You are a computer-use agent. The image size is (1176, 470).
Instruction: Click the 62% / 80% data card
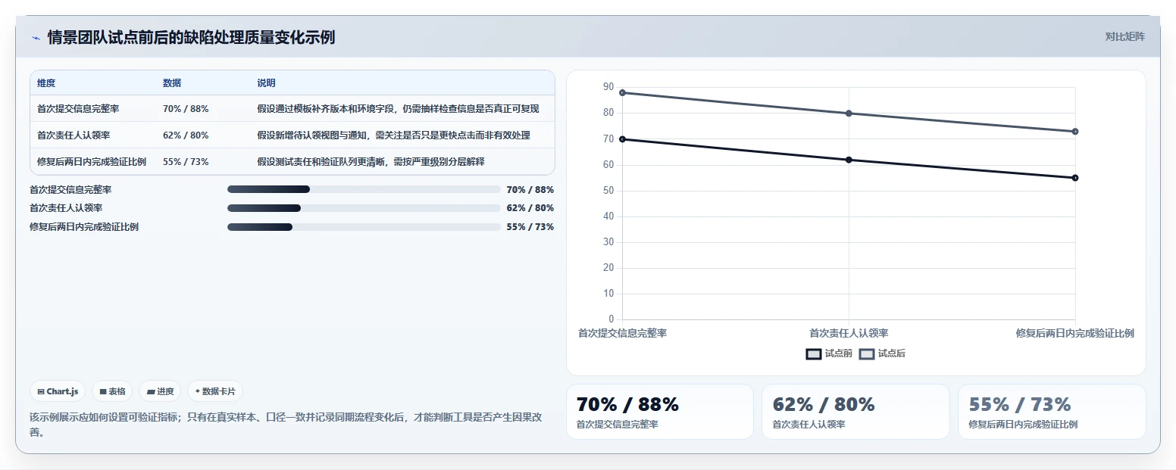coord(855,412)
